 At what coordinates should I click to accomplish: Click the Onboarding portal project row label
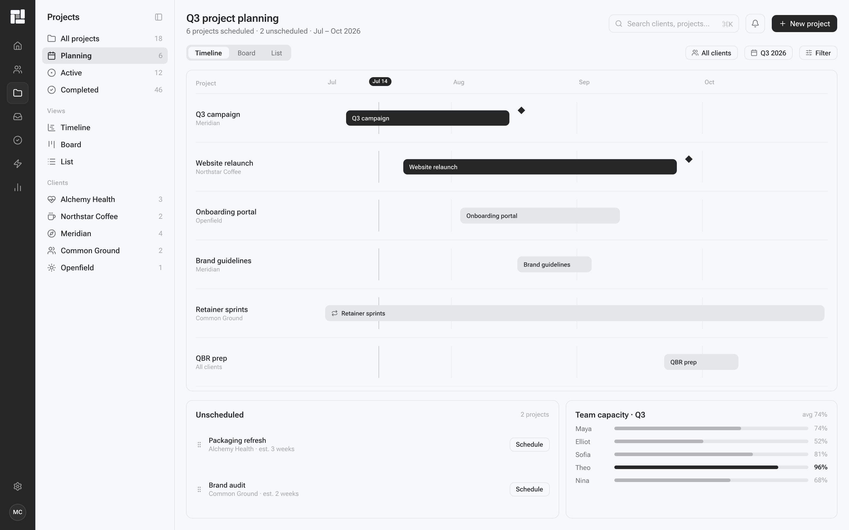click(226, 212)
